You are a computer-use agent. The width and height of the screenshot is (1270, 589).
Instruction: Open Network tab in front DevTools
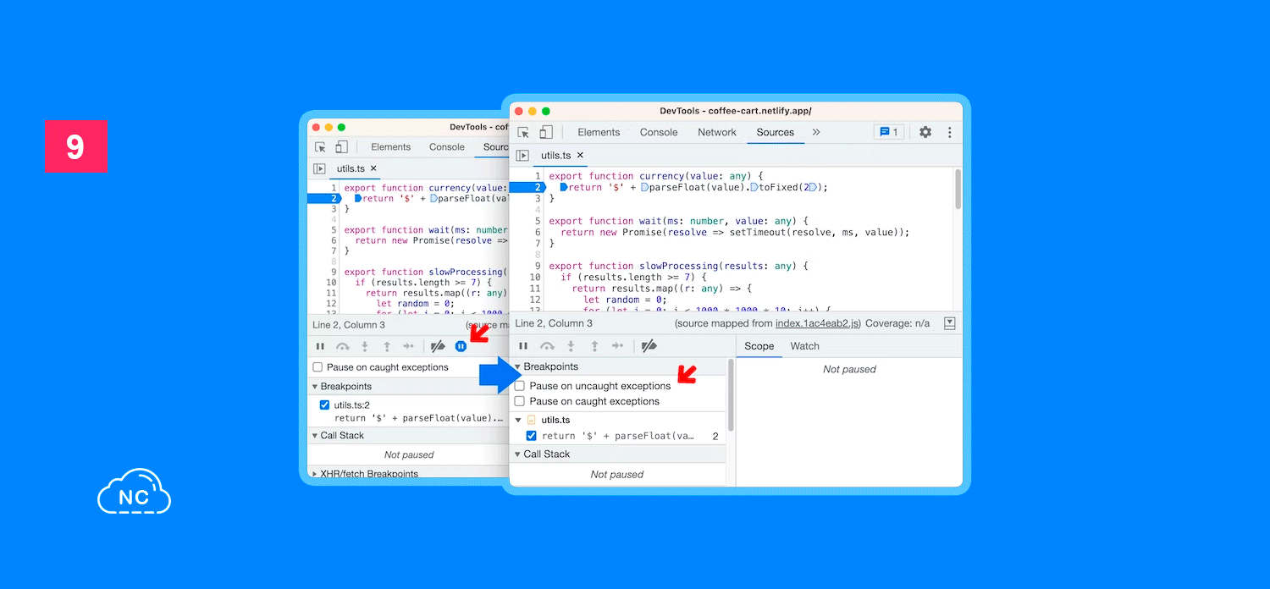click(x=717, y=132)
